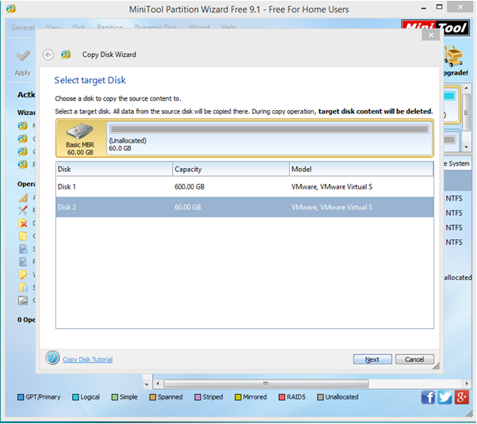Click the Model column header

[361, 169]
